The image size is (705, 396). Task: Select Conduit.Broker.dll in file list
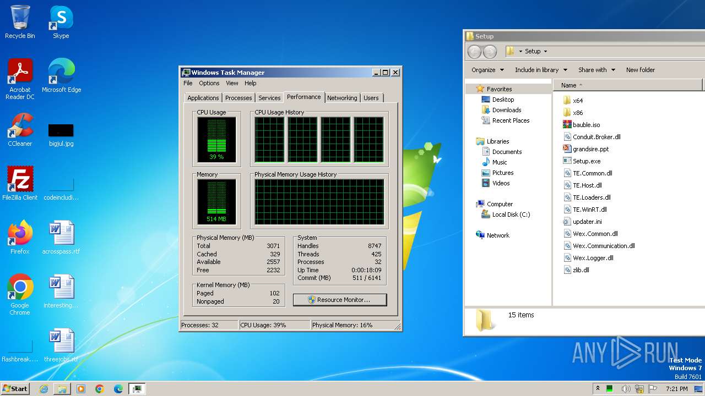coord(592,137)
